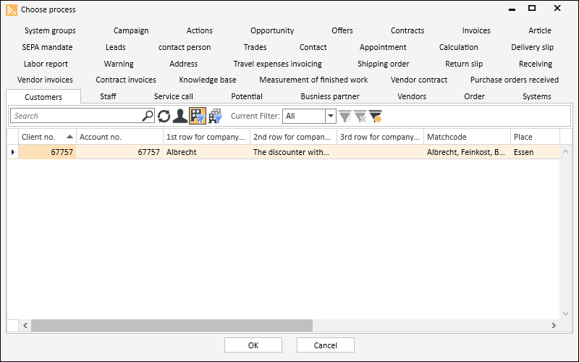This screenshot has height=362, width=579.
Task: Click the person filter icon
Action: pyautogui.click(x=180, y=116)
